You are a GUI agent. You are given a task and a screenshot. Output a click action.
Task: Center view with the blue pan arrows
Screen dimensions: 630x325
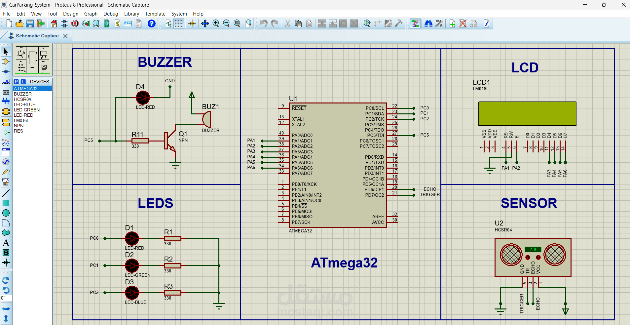[205, 23]
